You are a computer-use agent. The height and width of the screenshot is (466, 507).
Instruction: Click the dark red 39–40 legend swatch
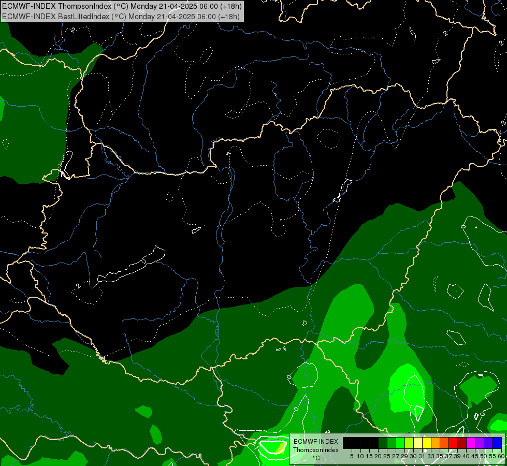(x=462, y=443)
